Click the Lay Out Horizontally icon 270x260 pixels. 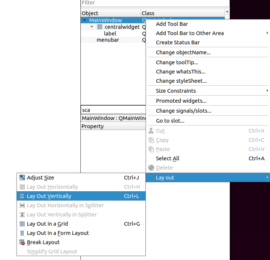22,187
